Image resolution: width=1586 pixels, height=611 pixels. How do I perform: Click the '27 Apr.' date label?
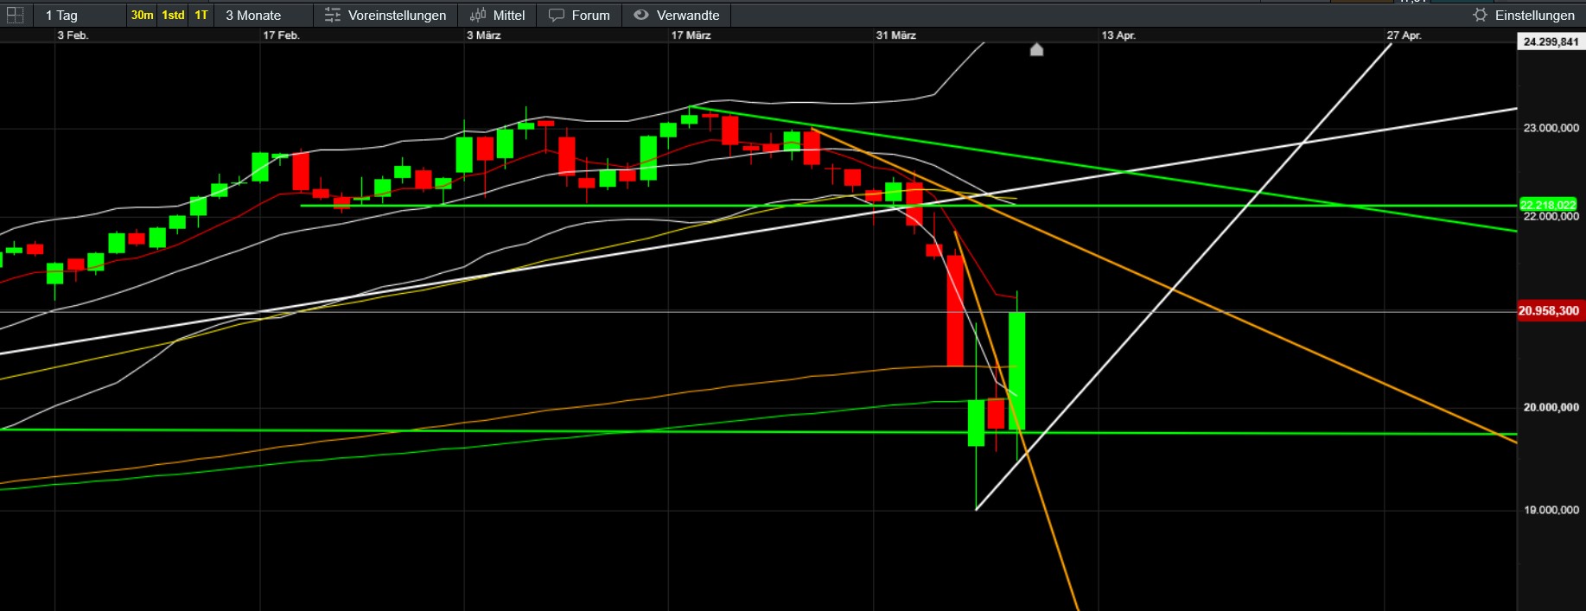coord(1404,35)
